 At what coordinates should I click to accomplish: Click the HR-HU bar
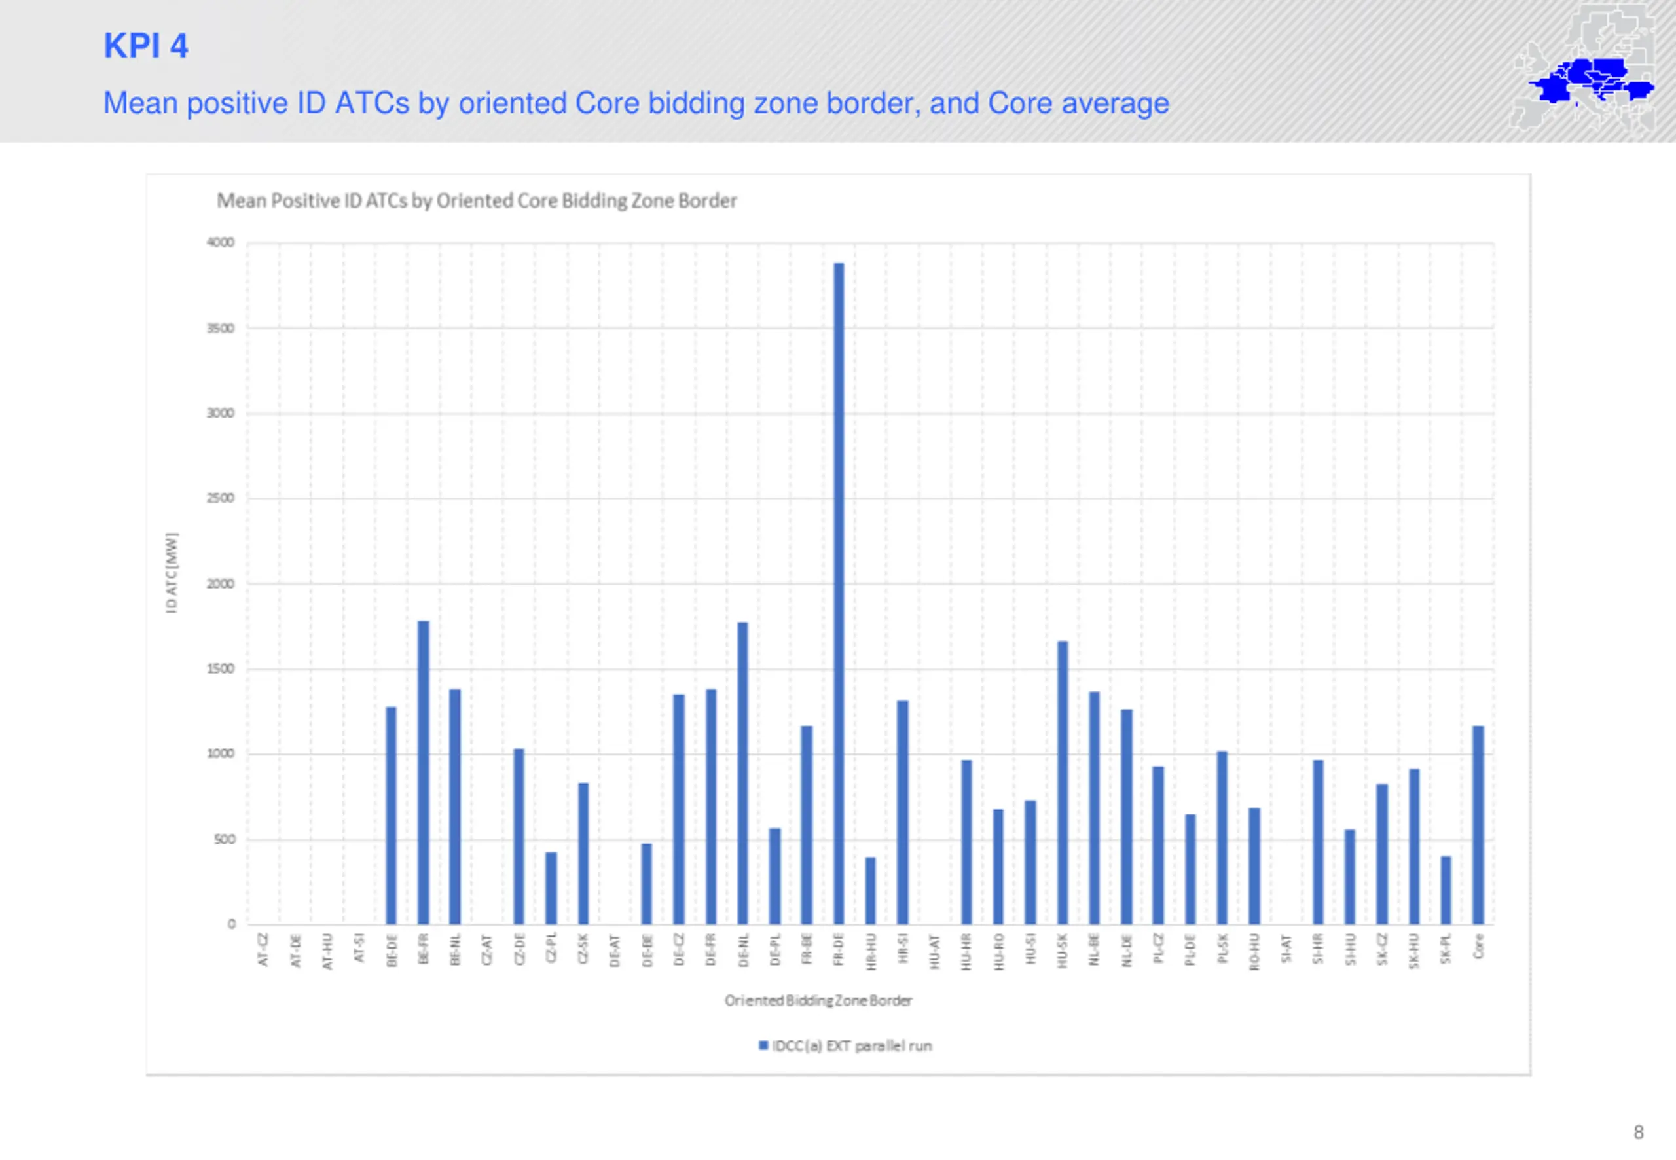871,890
